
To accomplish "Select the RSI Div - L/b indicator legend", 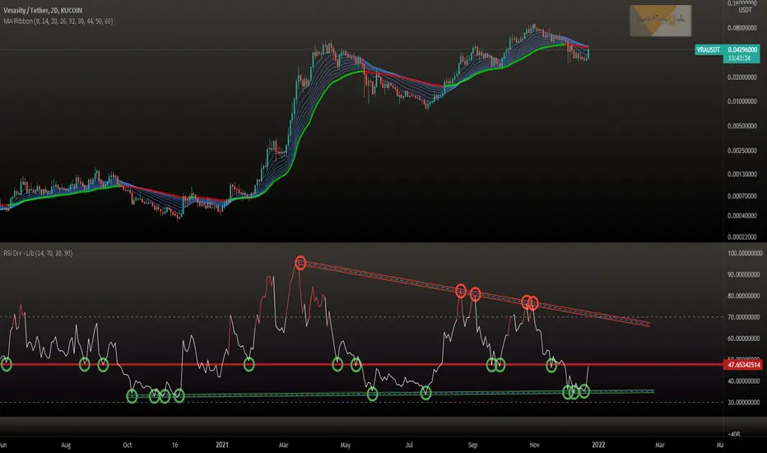I will (x=38, y=253).
